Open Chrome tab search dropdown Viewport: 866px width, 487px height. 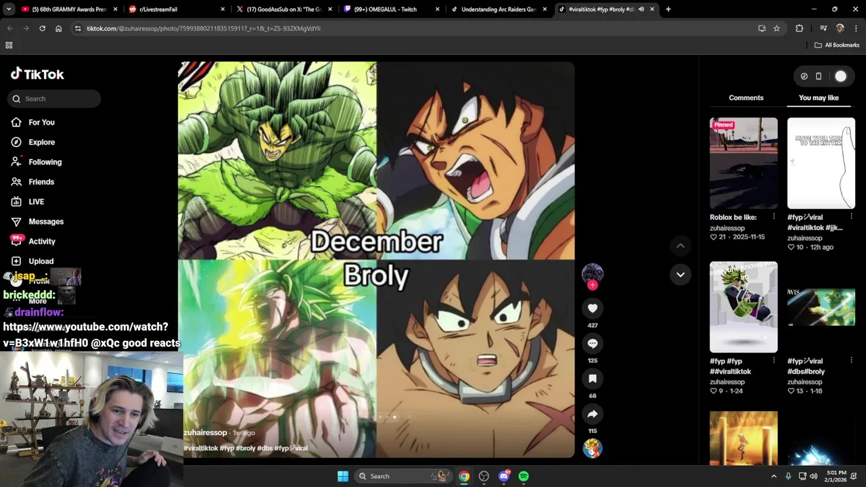9,9
